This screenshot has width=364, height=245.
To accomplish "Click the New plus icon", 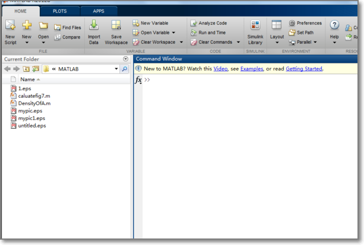I will click(x=27, y=25).
